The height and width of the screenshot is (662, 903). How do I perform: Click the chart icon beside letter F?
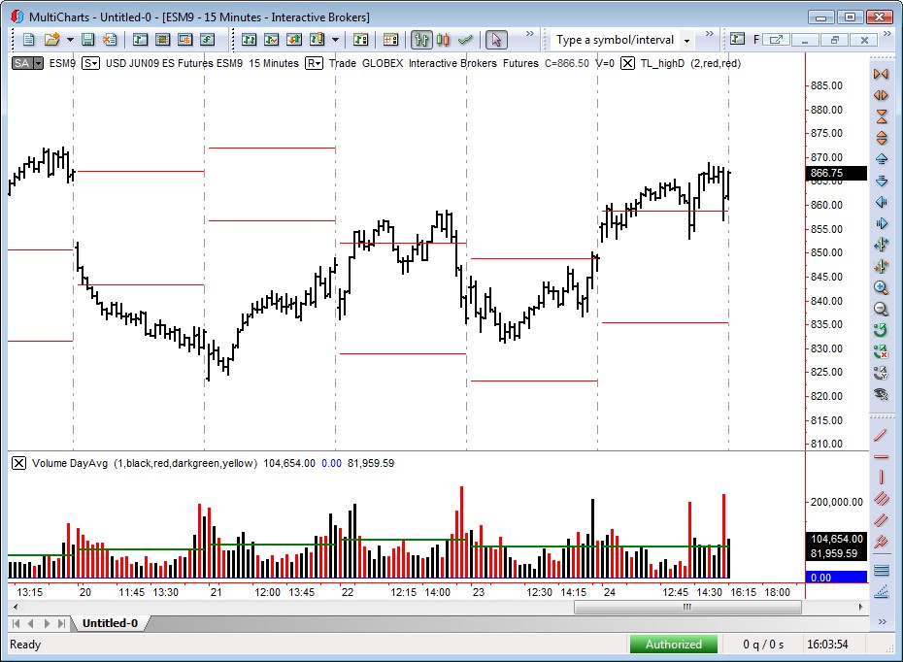pos(737,39)
